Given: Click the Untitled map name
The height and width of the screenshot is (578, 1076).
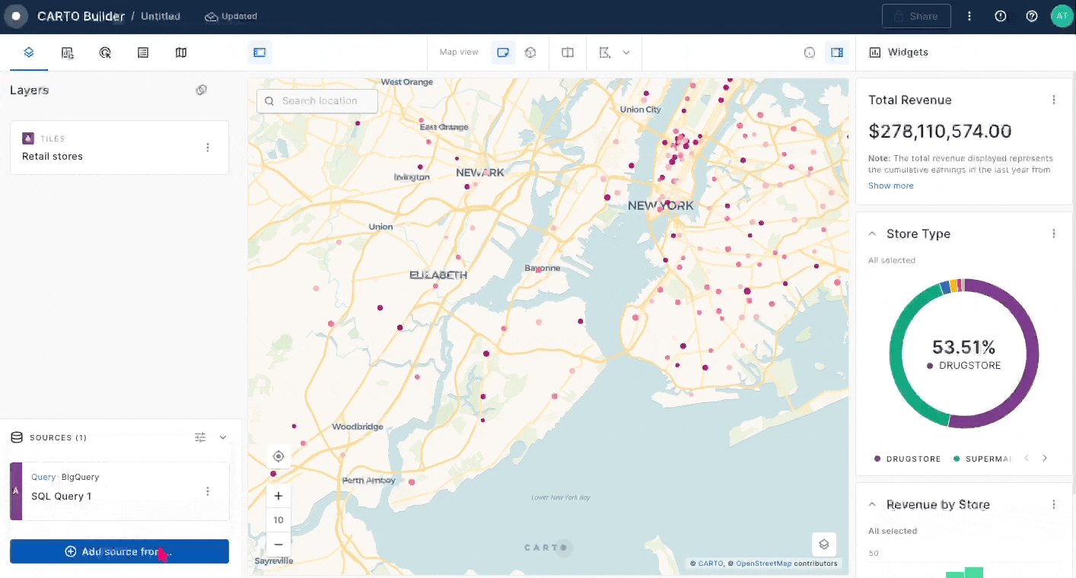Looking at the screenshot, I should click(x=161, y=16).
